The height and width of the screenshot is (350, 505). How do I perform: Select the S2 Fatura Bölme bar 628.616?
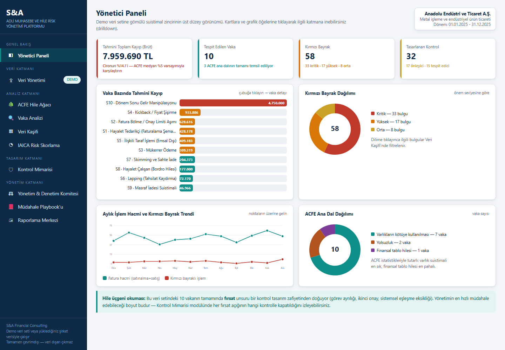187,122
